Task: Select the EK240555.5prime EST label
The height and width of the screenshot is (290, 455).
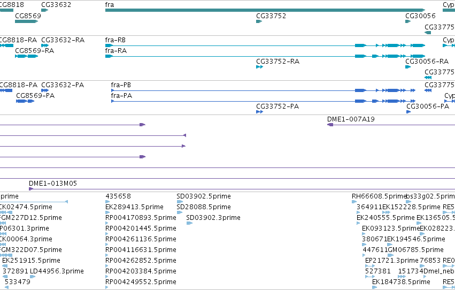Action: pos(385,218)
